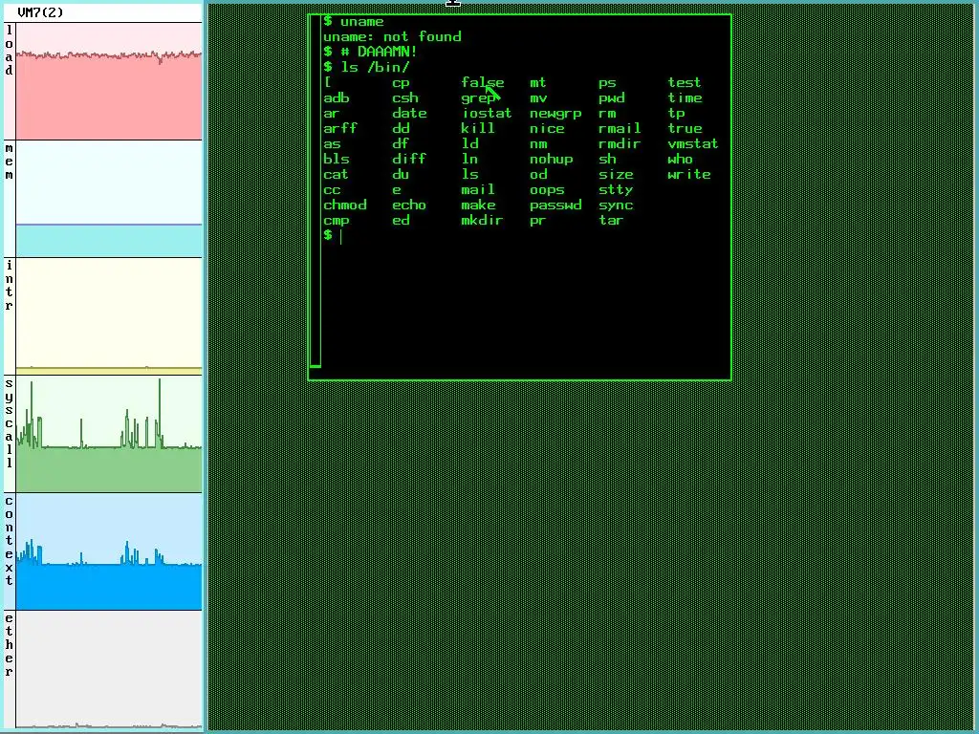Click the 'stty' file name
The width and height of the screenshot is (979, 734).
tap(616, 190)
